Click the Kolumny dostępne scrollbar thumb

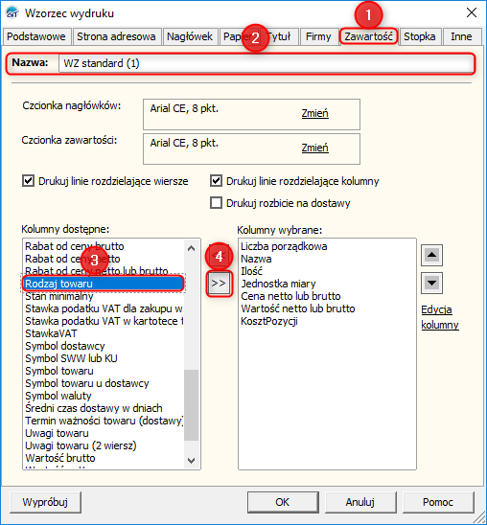coord(191,405)
